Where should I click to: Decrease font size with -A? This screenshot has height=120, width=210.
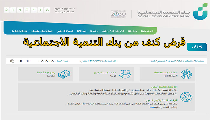click(x=41, y=61)
